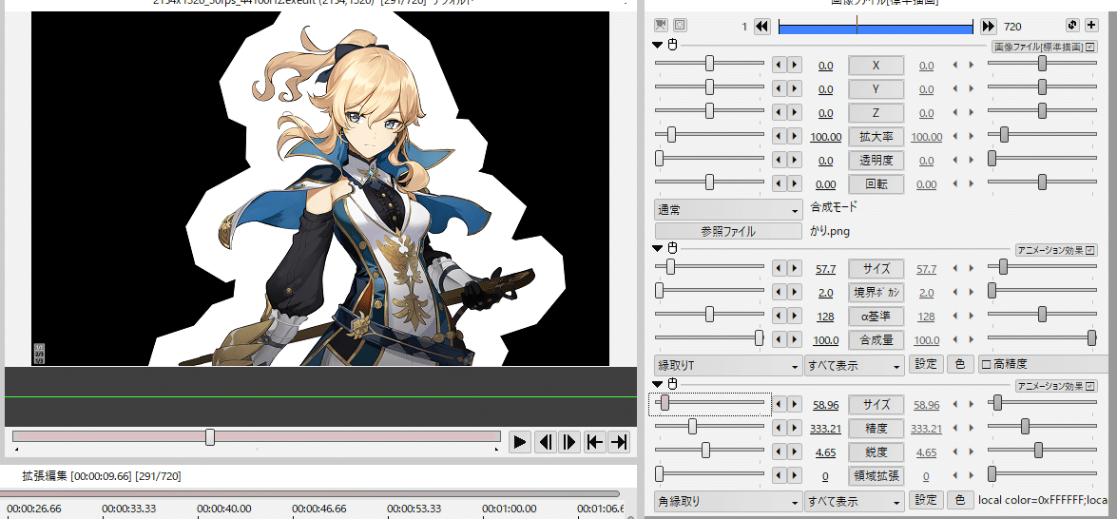Decrease X start value with boxed left arrow

(x=780, y=66)
